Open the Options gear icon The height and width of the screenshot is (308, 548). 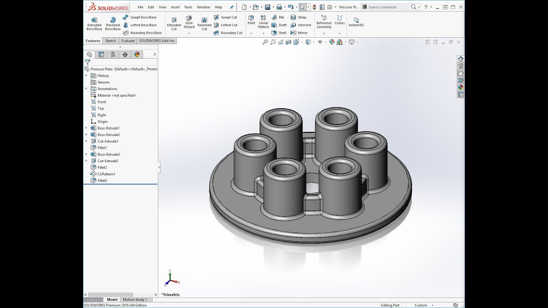click(x=330, y=7)
